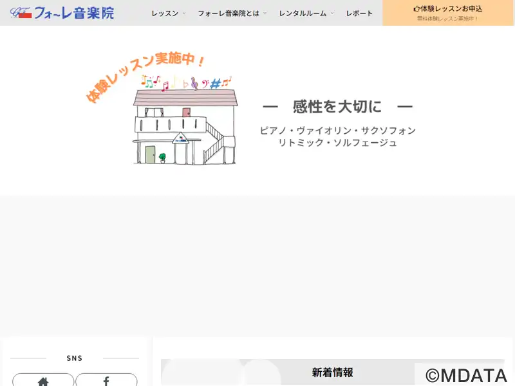Open the Facebook icon SNS button

pos(106,380)
